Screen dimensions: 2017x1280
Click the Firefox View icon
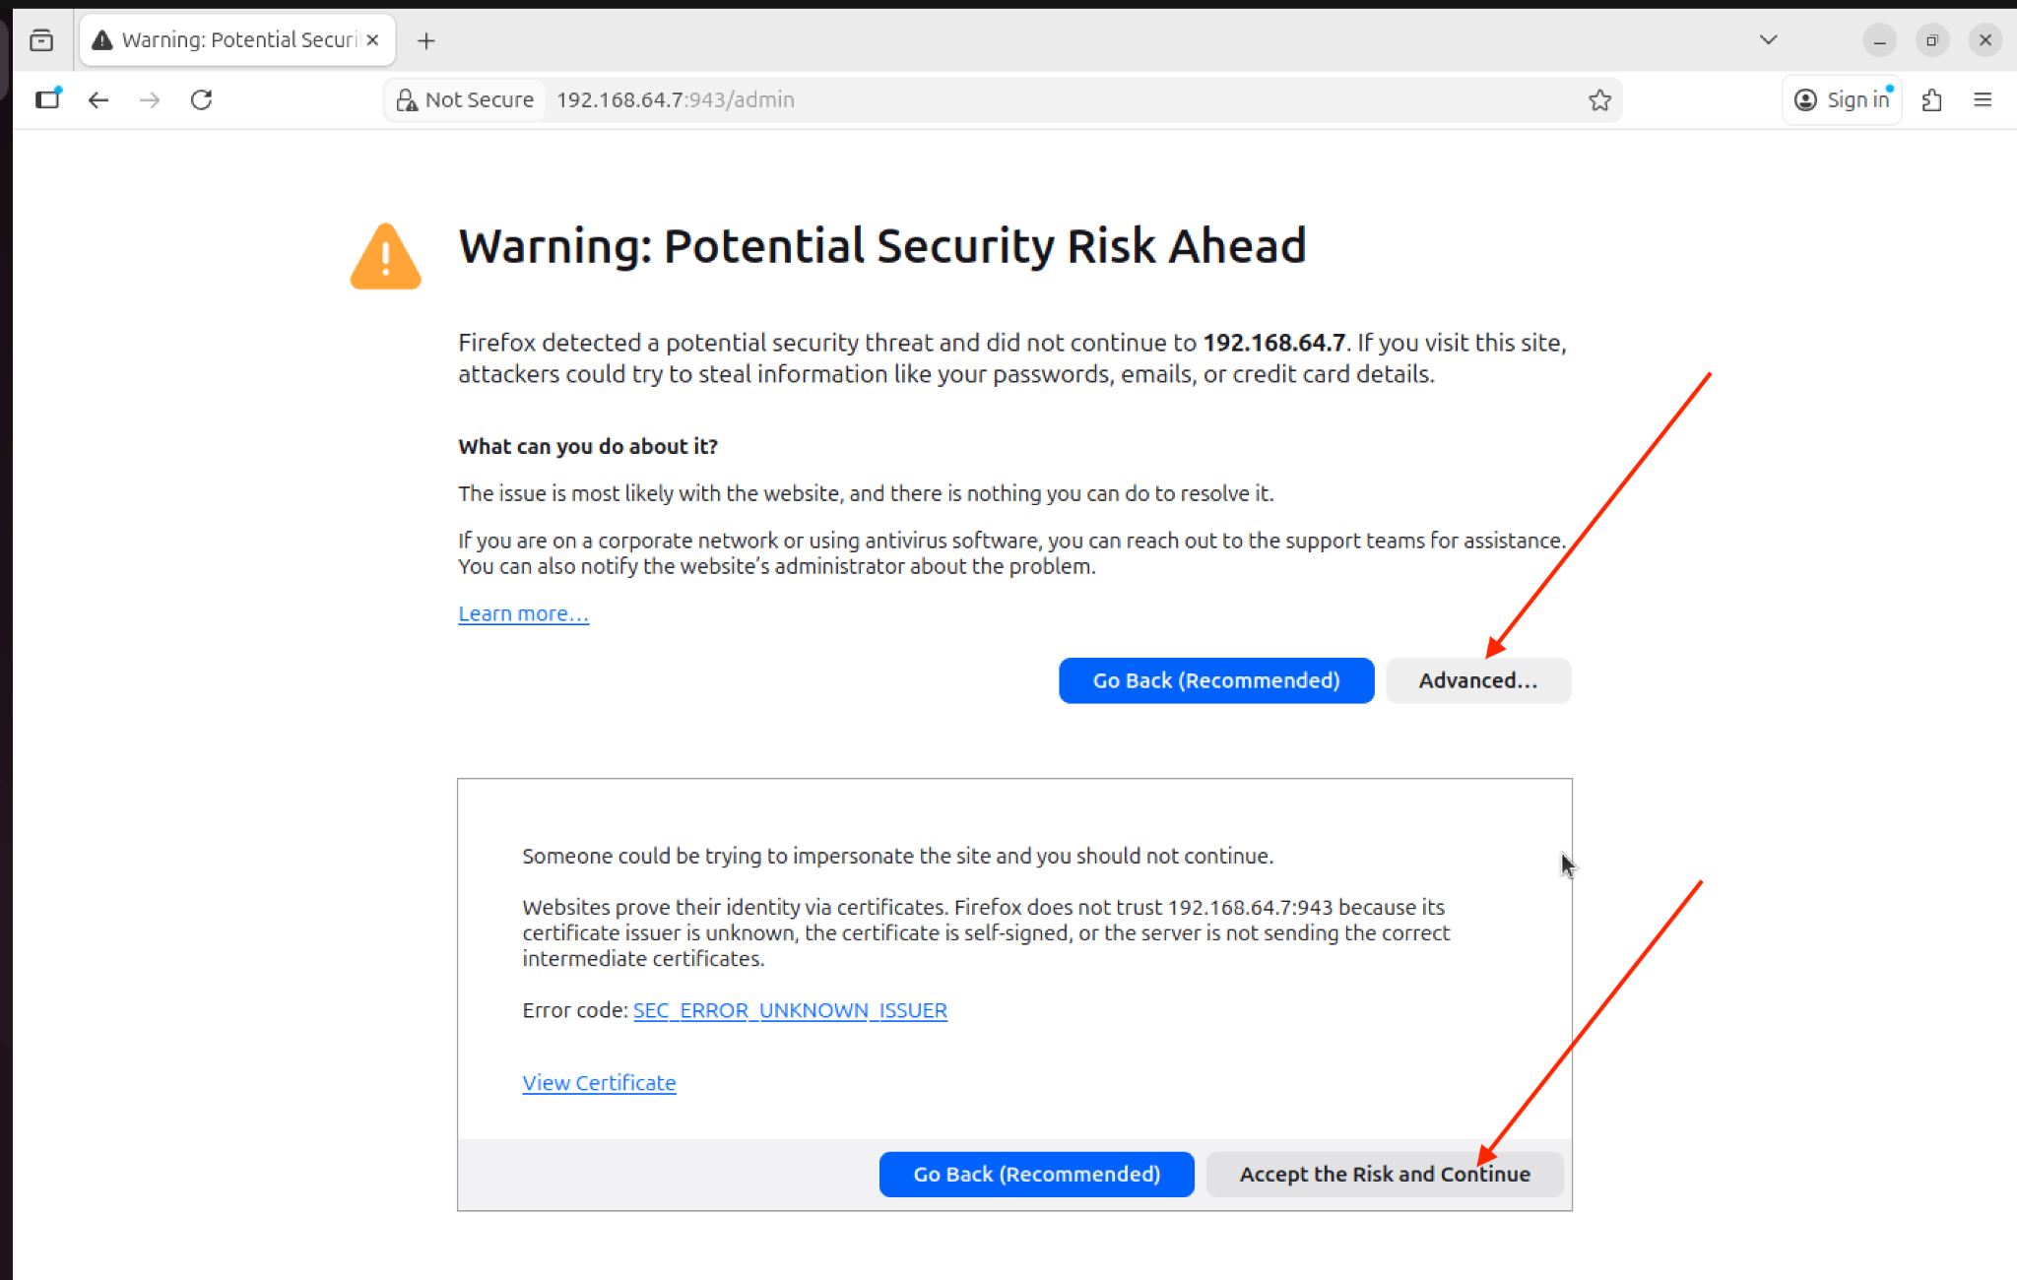click(41, 40)
